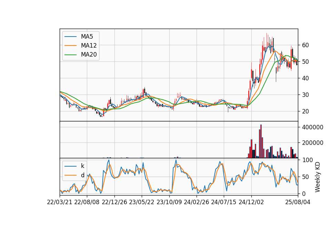Select the 22/08/08 date label
Viewport: 331px width, 238px height.
click(x=87, y=202)
